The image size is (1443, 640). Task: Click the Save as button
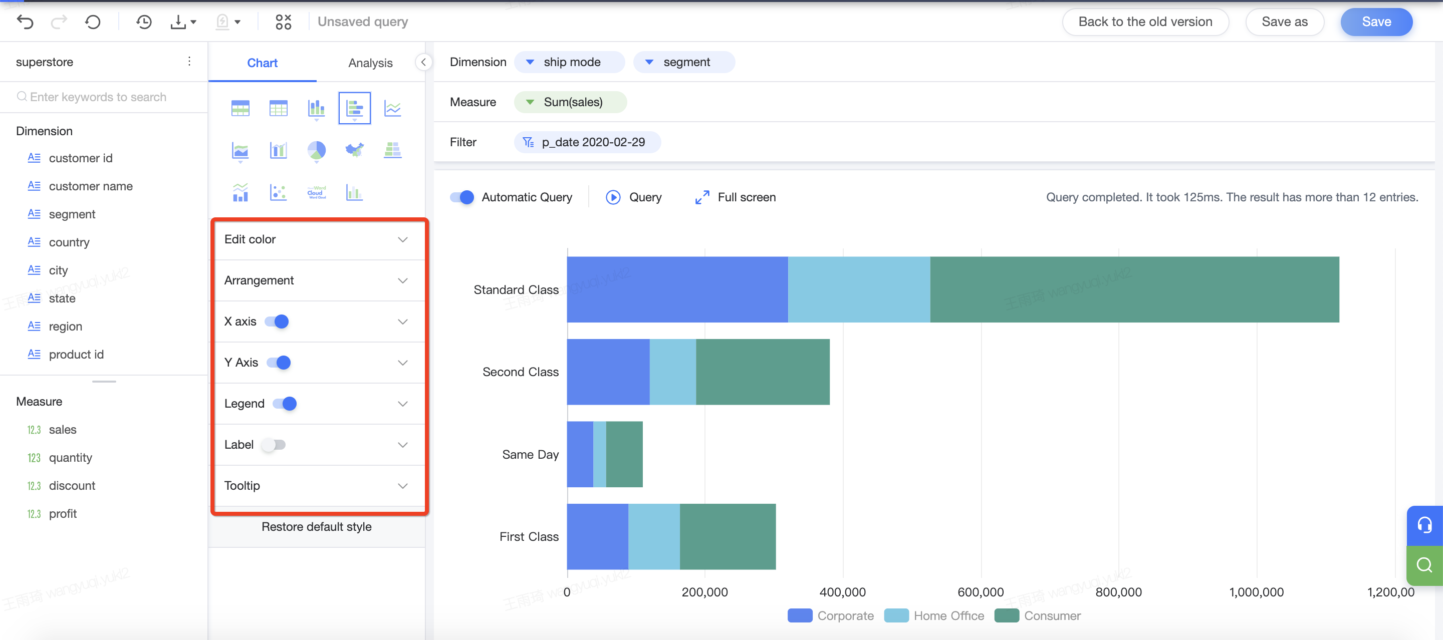click(1285, 22)
